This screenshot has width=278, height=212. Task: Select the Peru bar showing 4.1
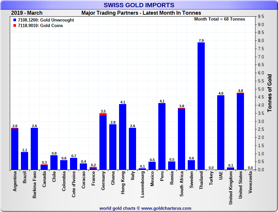point(162,136)
